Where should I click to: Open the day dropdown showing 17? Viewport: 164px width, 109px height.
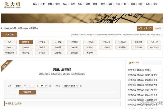coord(43,86)
